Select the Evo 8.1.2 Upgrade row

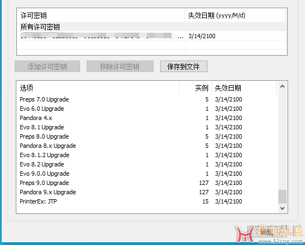pyautogui.click(x=147, y=155)
